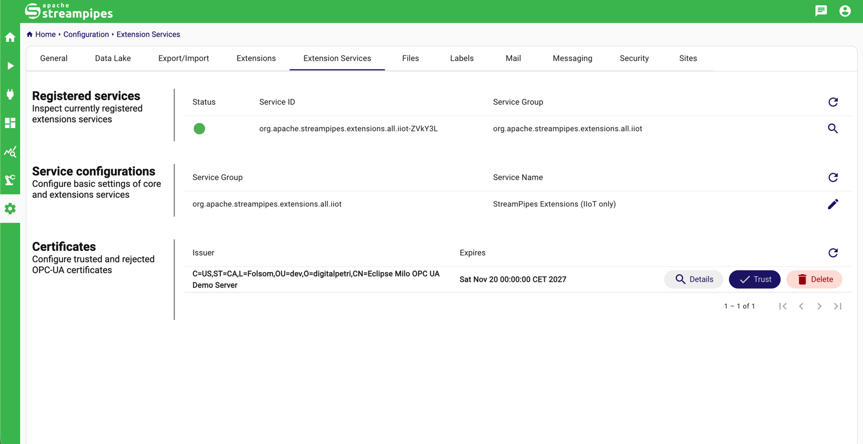Inspect the registered iiot service details
This screenshot has height=444, width=863.
(833, 129)
